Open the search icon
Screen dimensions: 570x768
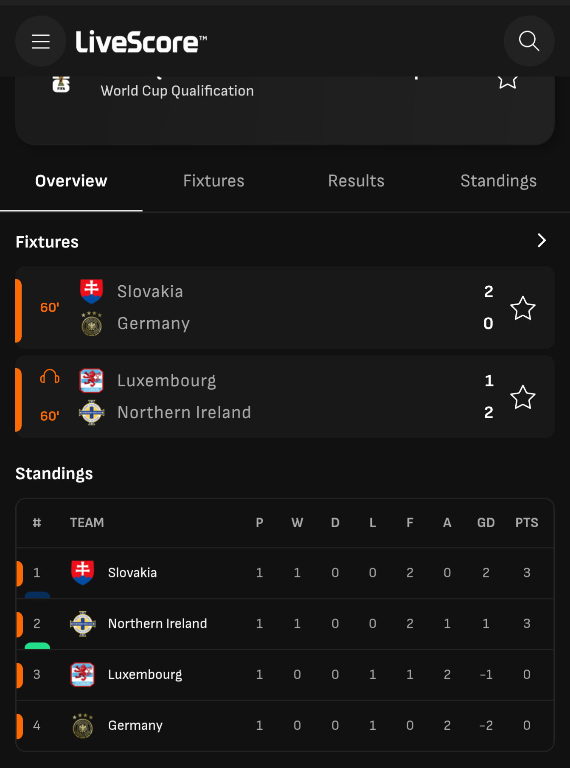(529, 41)
